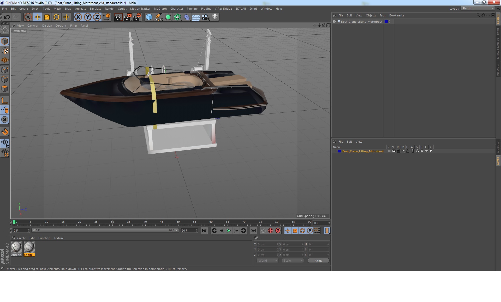
Task: Open the camera objects icon
Action: pos(205,17)
